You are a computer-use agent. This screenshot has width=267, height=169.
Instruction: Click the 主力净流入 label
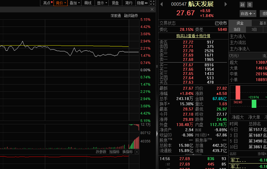pyautogui.click(x=240, y=49)
